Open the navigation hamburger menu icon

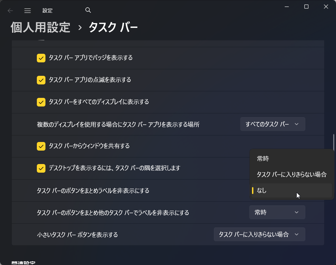(x=28, y=10)
